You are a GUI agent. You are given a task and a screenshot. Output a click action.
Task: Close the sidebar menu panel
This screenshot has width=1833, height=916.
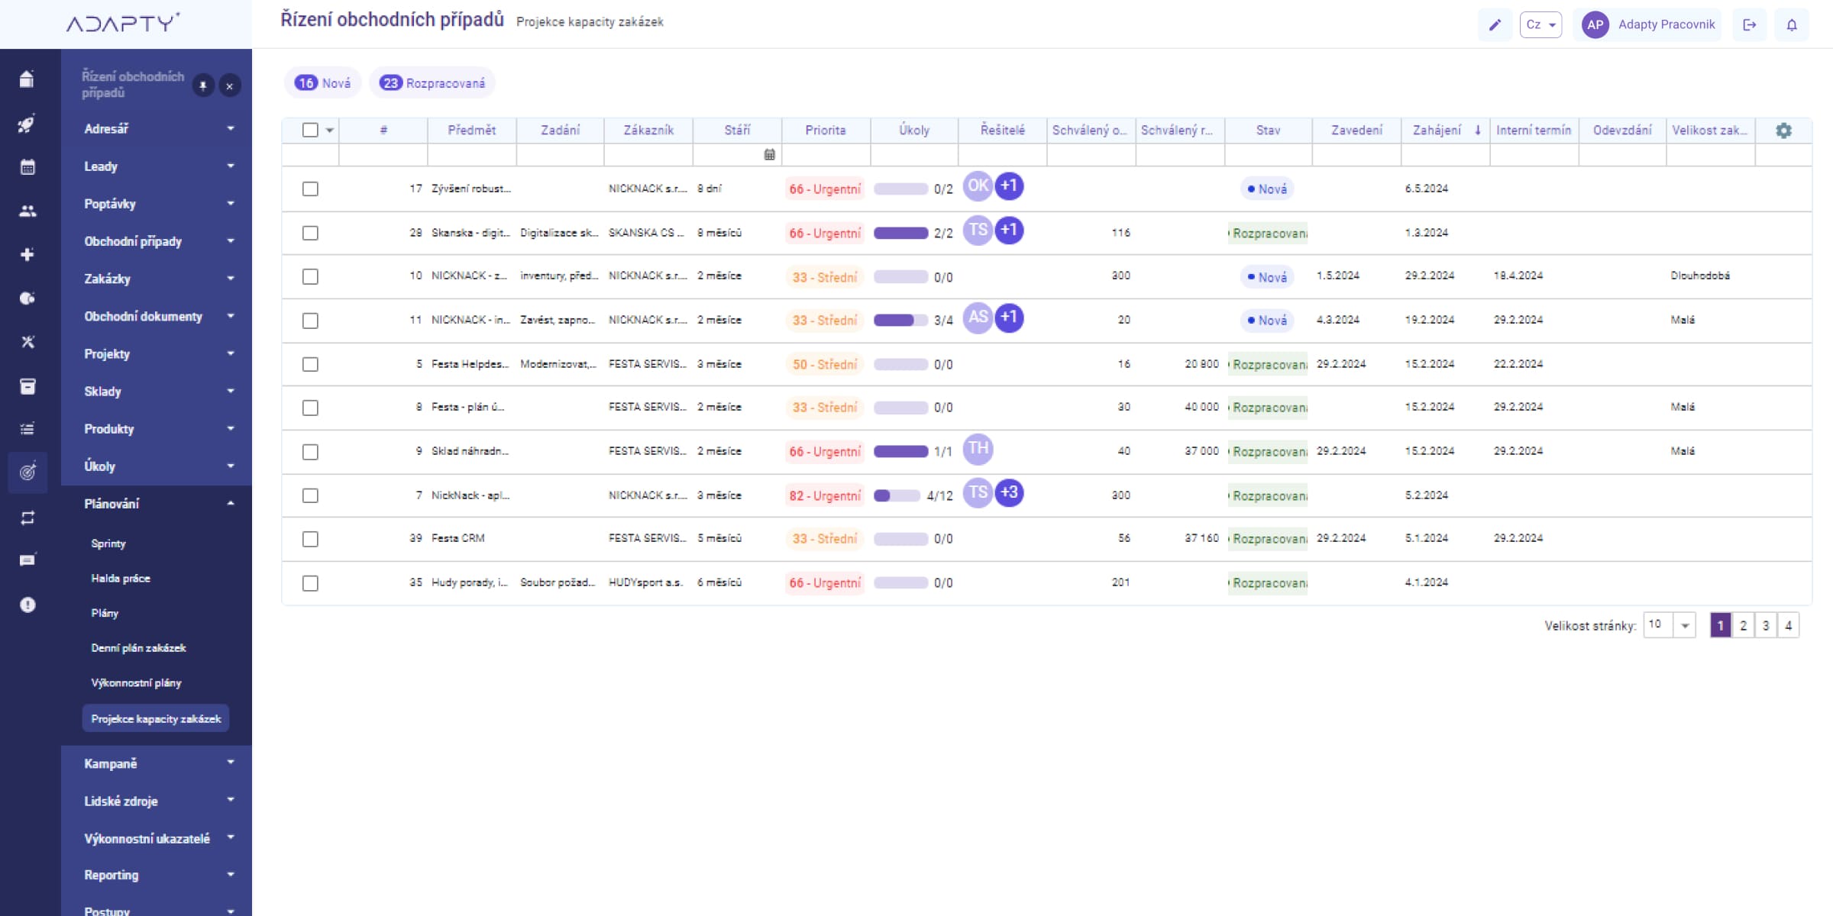pos(230,85)
